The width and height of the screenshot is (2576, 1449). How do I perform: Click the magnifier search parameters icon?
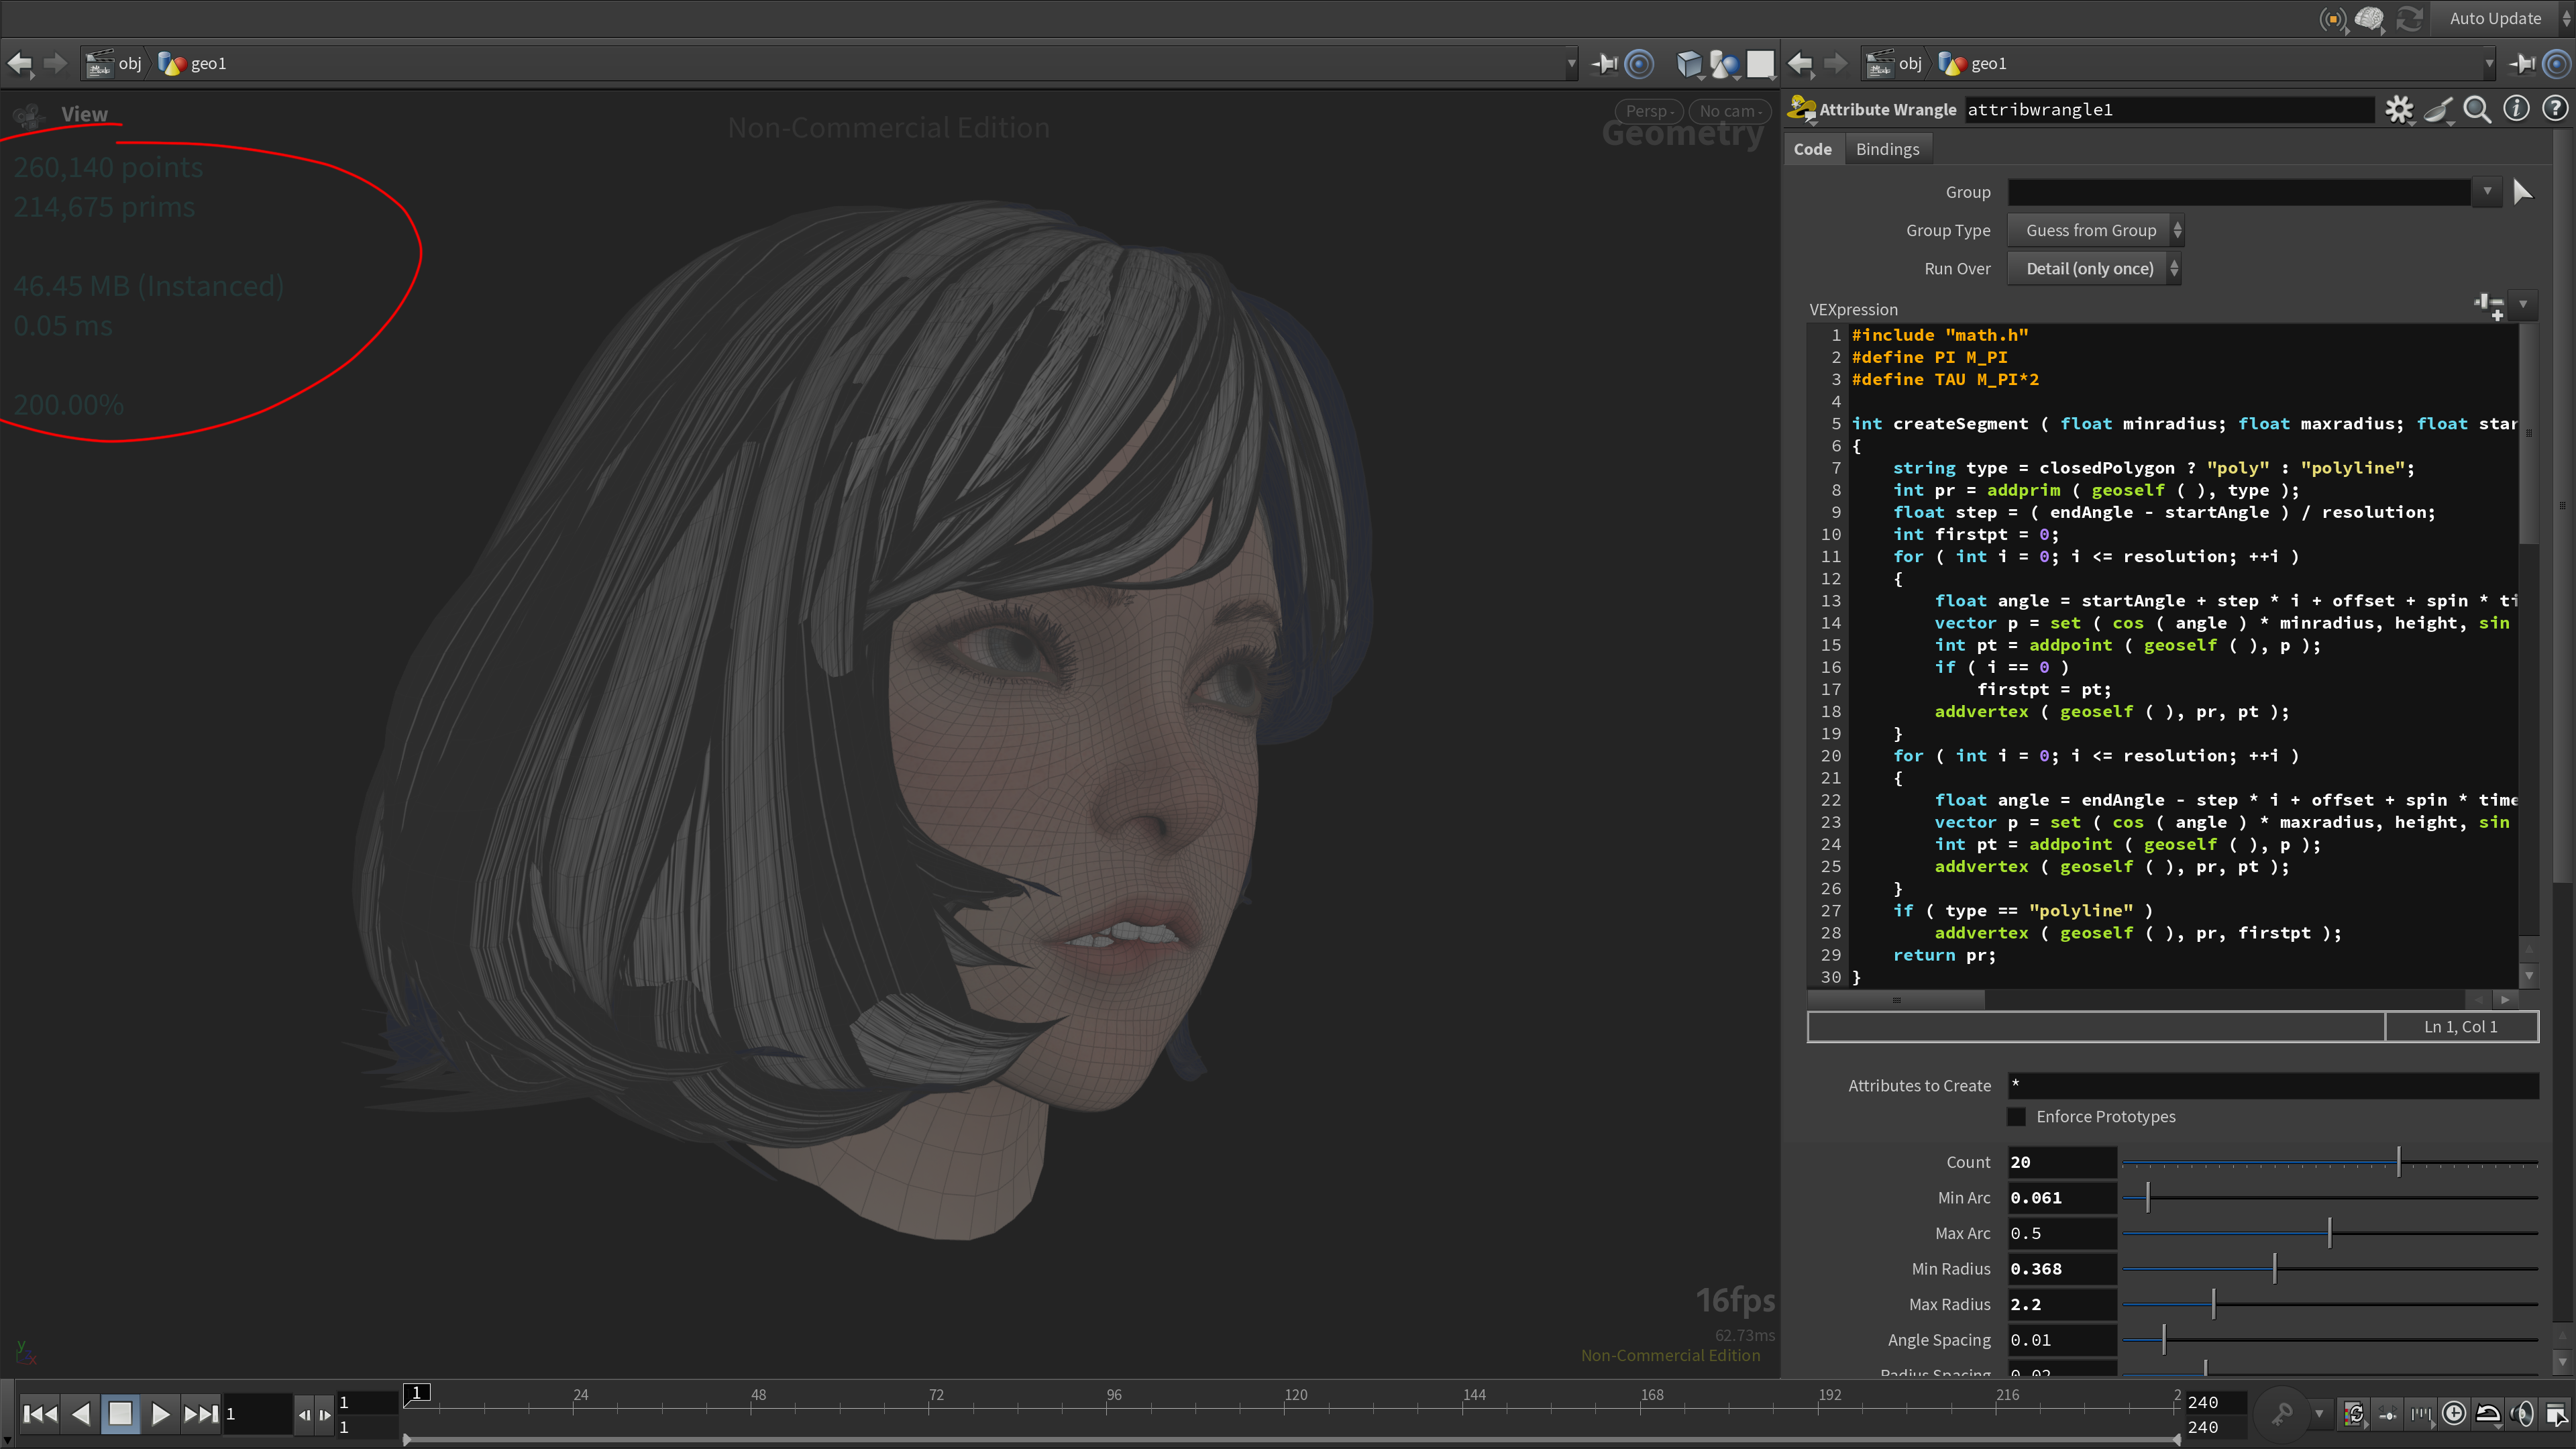pyautogui.click(x=2476, y=109)
